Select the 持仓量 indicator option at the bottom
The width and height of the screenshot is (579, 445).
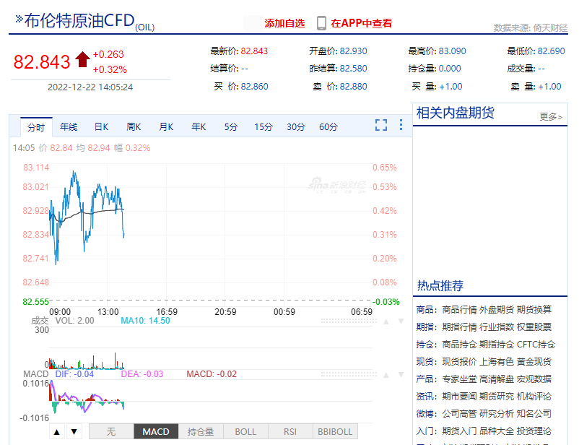pyautogui.click(x=201, y=431)
